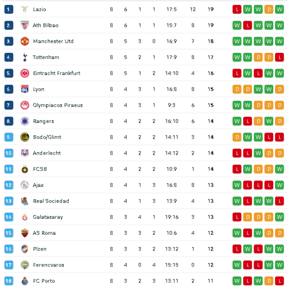Viewport: 291px width, 288px height.
Task: Click the Eintracht Frankfurt eagle crest
Action: click(x=24, y=73)
